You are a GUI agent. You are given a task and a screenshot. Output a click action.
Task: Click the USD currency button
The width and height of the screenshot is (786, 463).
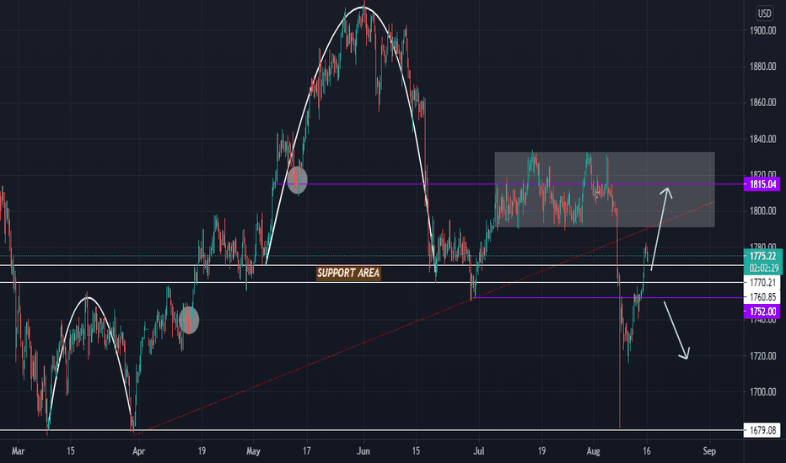tap(764, 13)
